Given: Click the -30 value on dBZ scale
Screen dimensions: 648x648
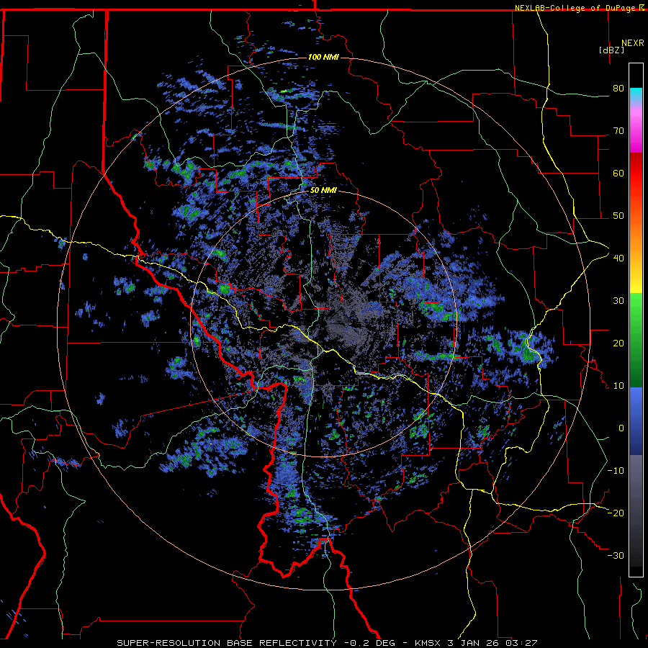Looking at the screenshot, I should tap(616, 555).
